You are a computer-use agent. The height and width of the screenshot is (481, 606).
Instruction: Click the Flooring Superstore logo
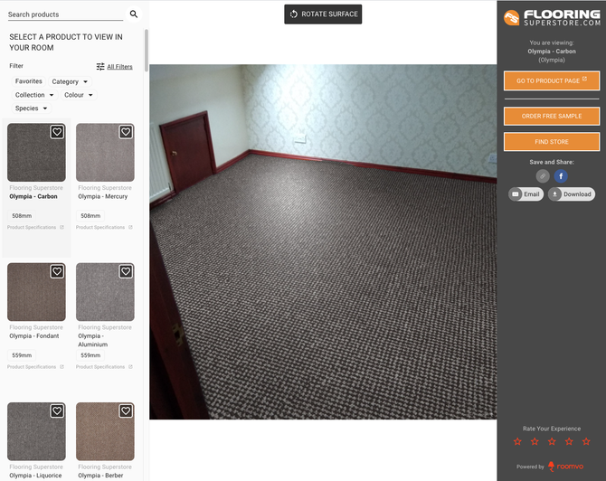552,18
